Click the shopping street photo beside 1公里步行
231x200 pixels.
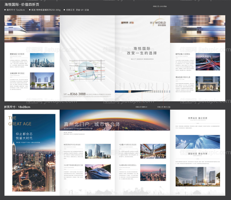[153, 151]
